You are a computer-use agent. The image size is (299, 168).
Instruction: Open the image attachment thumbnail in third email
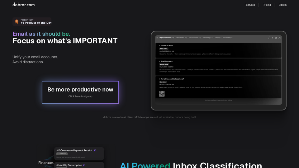162,94
